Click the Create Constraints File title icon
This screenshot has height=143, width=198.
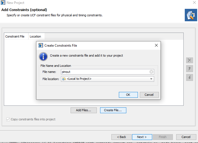pos(41,45)
